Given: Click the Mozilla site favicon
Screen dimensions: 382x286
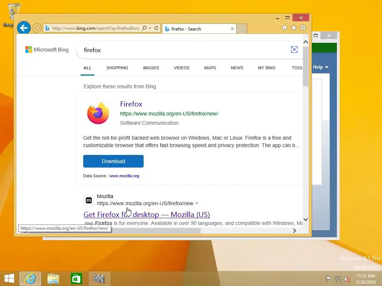Looking at the screenshot, I should tap(89, 200).
